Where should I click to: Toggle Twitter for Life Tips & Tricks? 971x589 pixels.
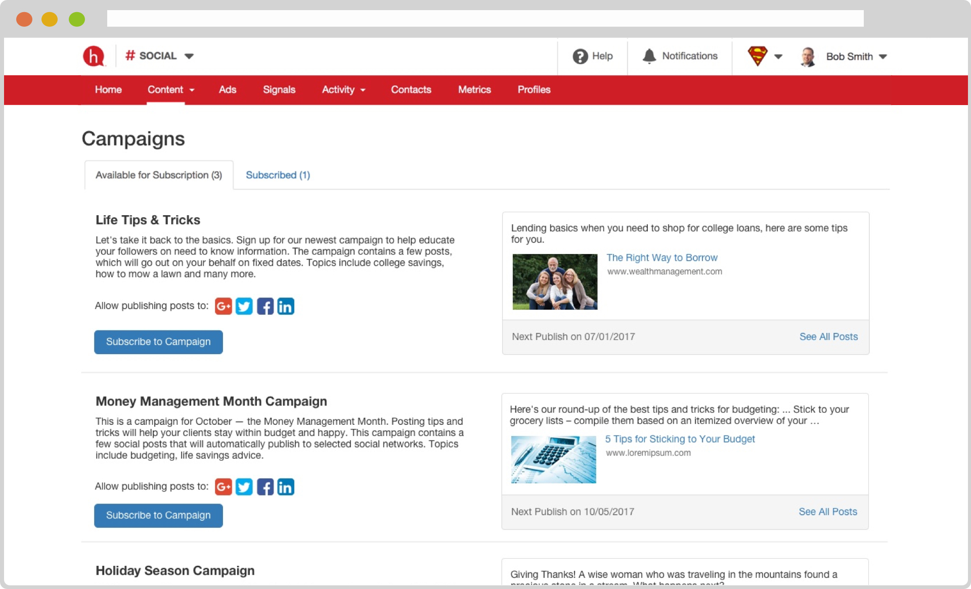(244, 306)
